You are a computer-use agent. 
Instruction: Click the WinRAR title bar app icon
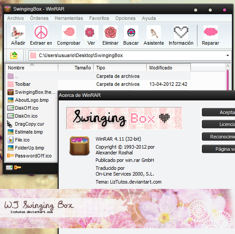point(8,9)
